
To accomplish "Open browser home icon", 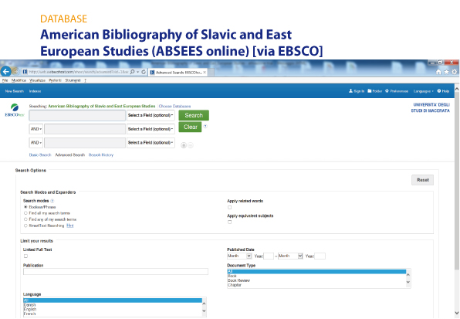I will [x=438, y=72].
